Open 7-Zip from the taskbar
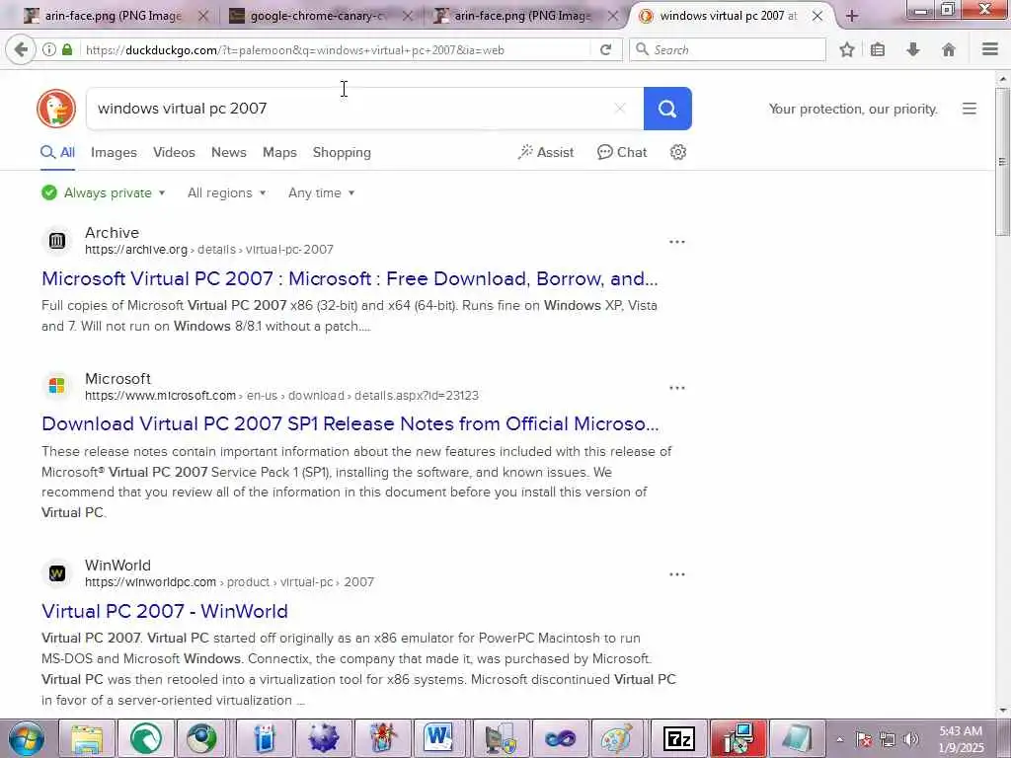This screenshot has height=758, width=1011. (679, 738)
